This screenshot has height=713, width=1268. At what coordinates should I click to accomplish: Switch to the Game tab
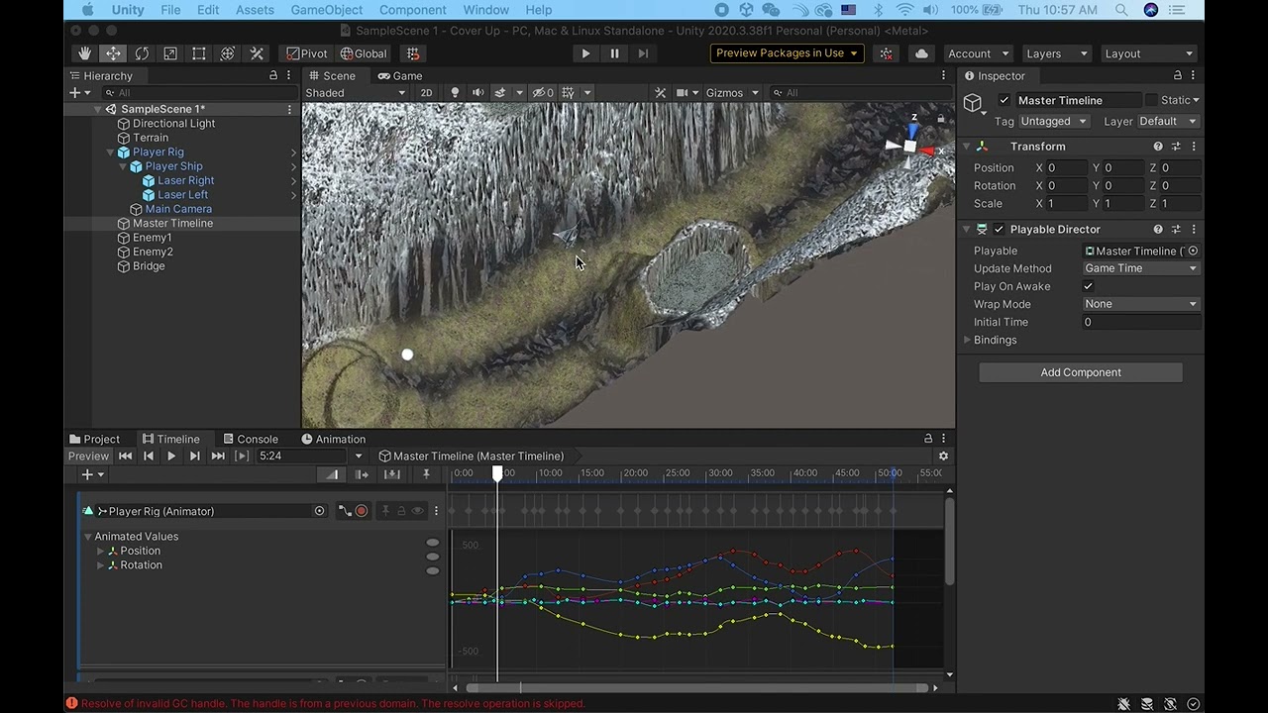399,76
